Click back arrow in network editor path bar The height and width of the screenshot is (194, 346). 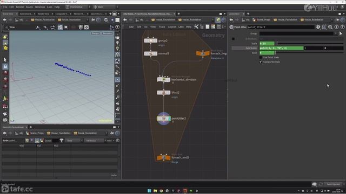(x=125, y=20)
